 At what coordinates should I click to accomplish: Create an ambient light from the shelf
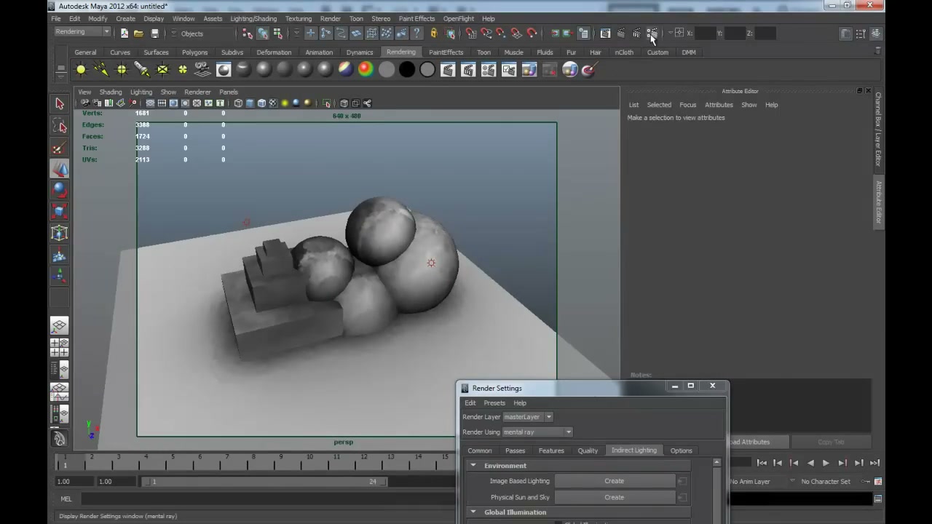point(81,70)
